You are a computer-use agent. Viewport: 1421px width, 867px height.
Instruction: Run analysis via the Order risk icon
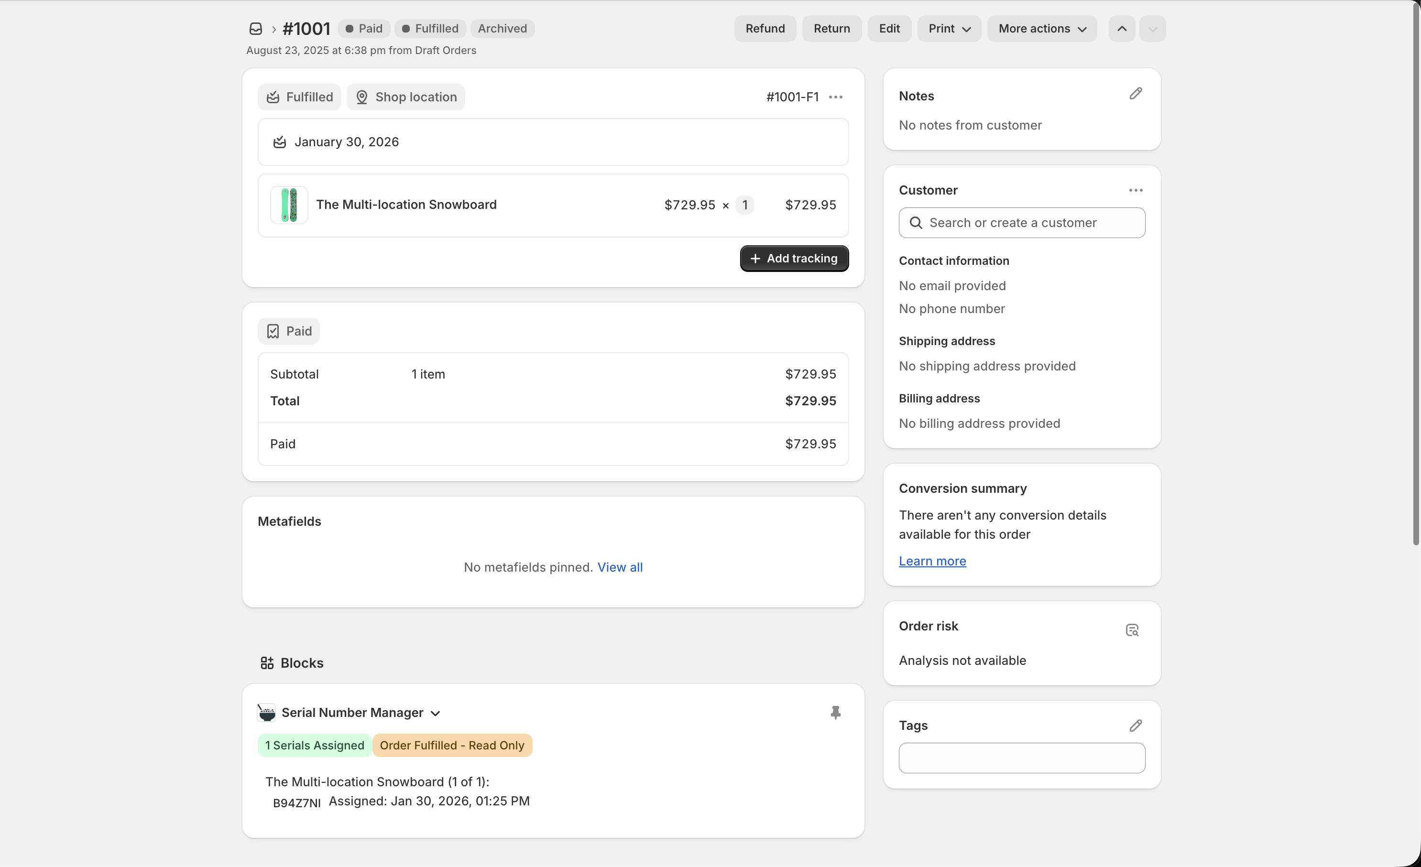[x=1132, y=629]
